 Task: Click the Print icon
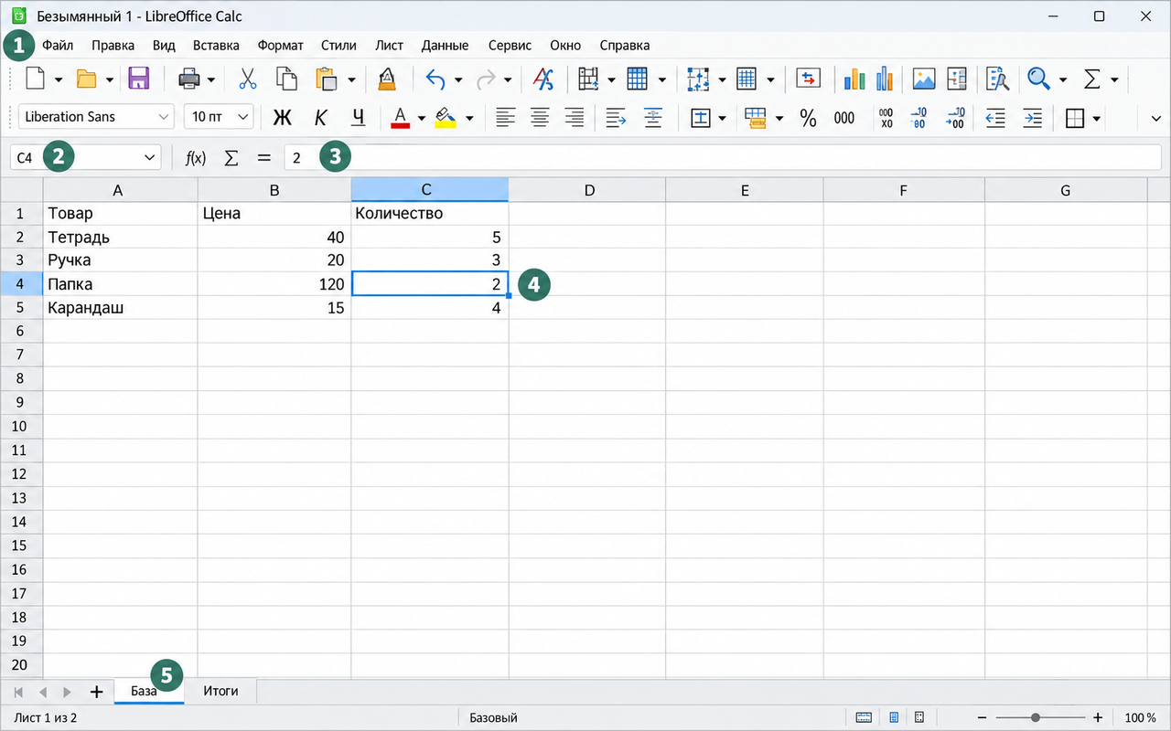tap(189, 79)
